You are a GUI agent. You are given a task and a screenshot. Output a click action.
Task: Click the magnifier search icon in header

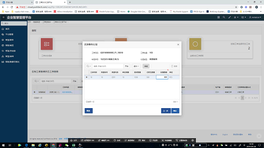point(224,17)
